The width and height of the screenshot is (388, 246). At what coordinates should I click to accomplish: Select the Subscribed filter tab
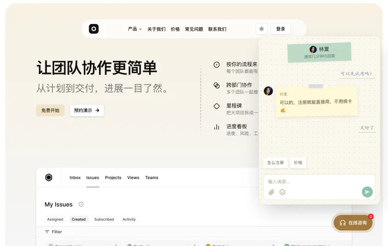[x=104, y=219]
